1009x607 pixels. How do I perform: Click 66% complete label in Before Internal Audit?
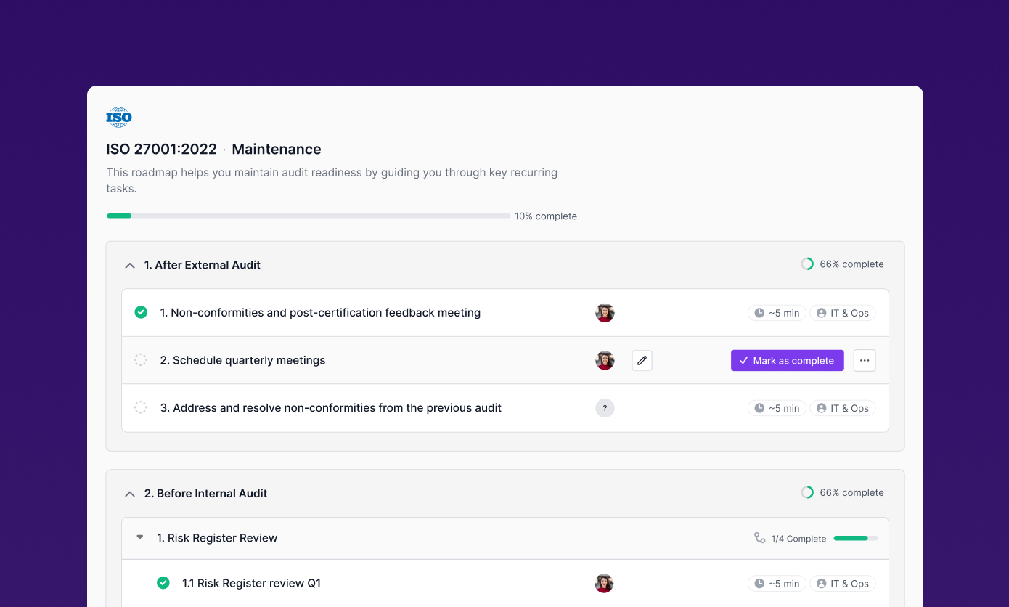pos(851,492)
